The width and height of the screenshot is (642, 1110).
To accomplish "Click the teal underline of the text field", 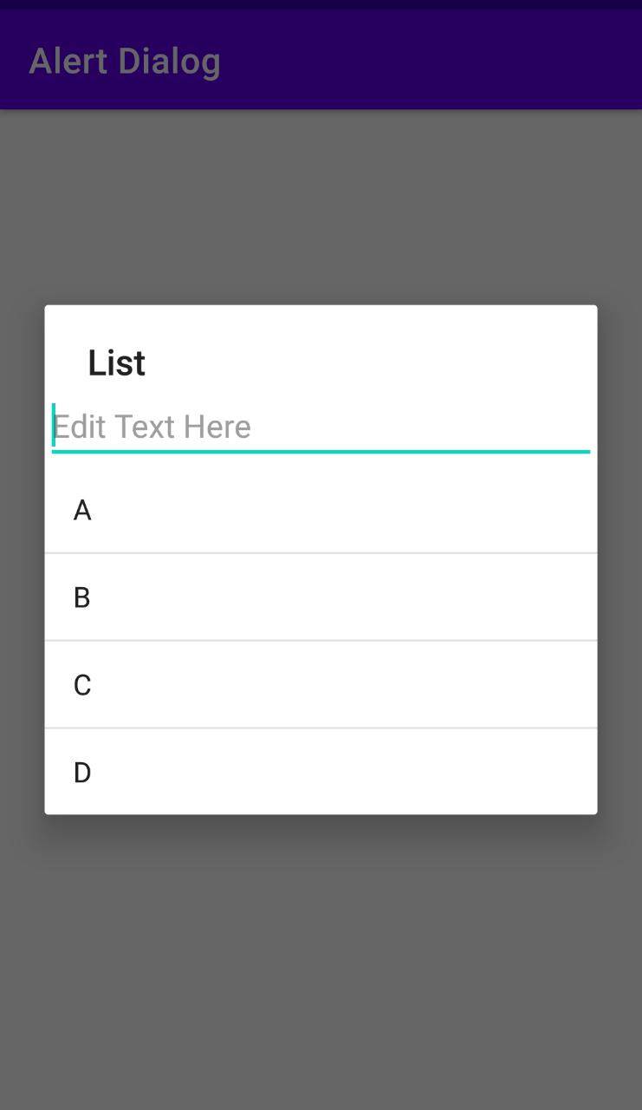I will point(321,450).
